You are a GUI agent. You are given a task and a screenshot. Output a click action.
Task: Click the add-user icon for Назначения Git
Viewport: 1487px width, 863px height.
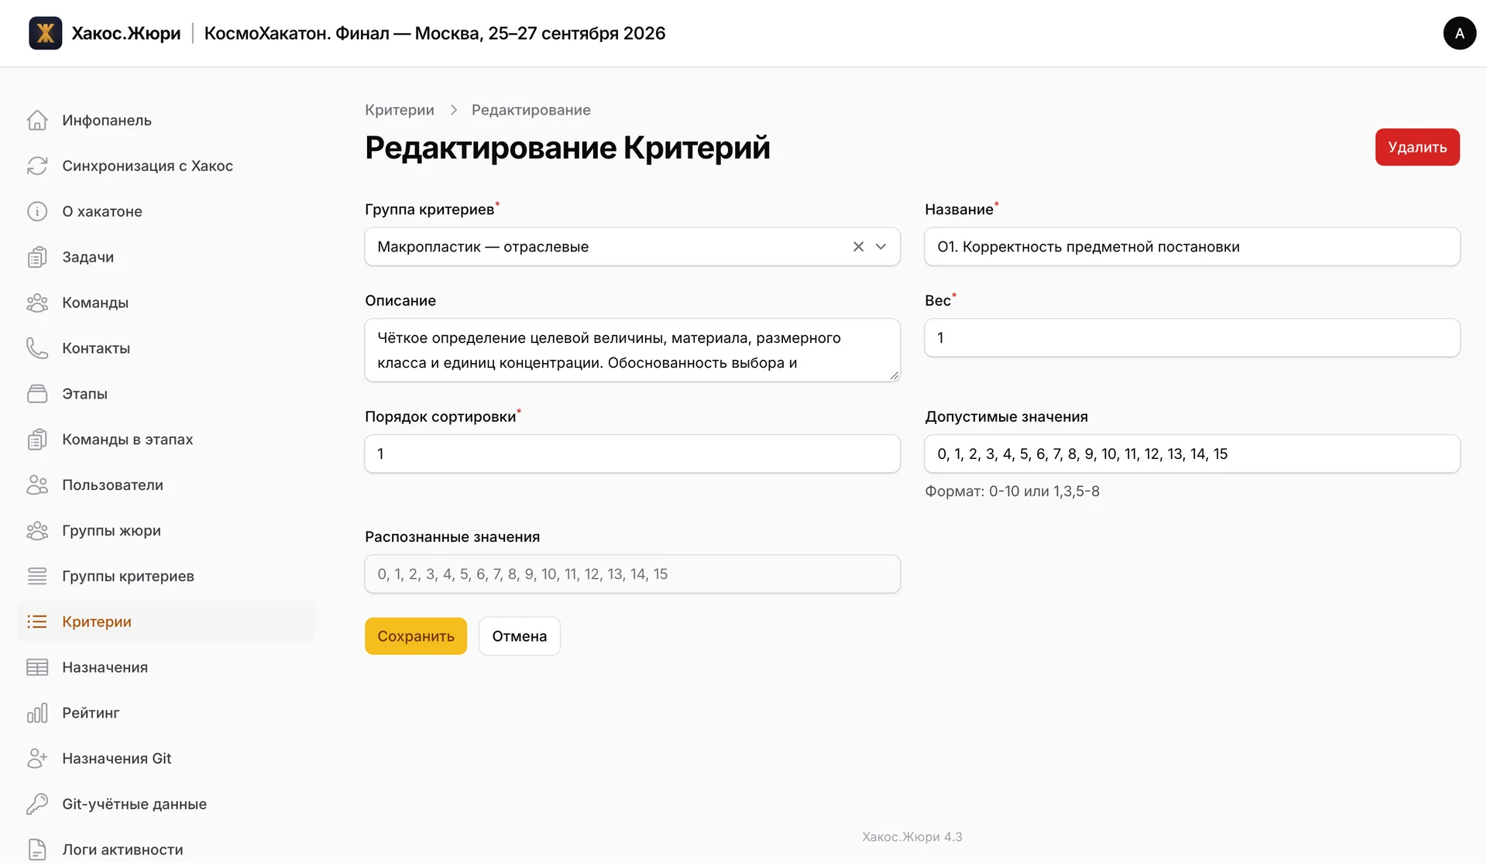point(37,759)
